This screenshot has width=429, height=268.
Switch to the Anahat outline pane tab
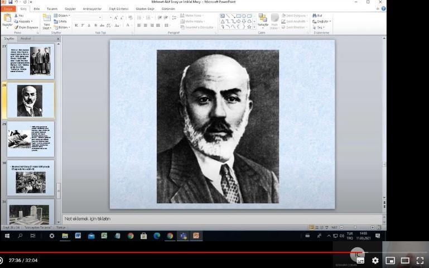pyautogui.click(x=26, y=39)
